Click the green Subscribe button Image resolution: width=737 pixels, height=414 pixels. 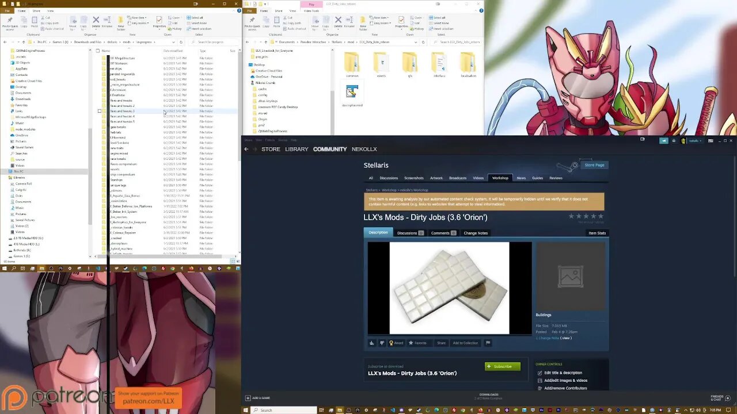(503, 366)
